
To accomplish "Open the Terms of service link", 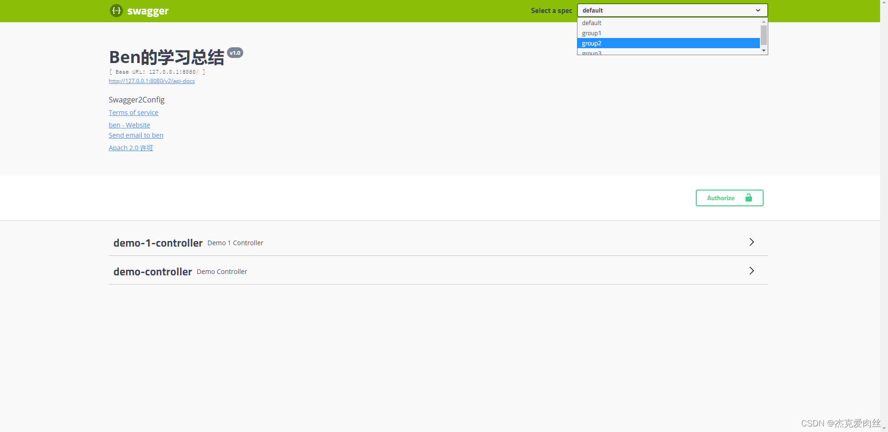I will point(133,113).
